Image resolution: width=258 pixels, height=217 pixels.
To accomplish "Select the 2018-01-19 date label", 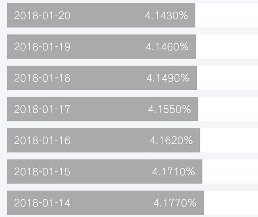I will [42, 47].
